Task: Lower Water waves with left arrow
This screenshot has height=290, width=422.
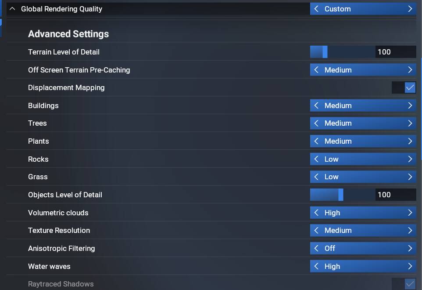Action: 317,266
